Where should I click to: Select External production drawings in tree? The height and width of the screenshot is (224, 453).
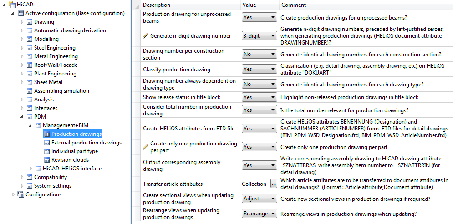pyautogui.click(x=87, y=143)
